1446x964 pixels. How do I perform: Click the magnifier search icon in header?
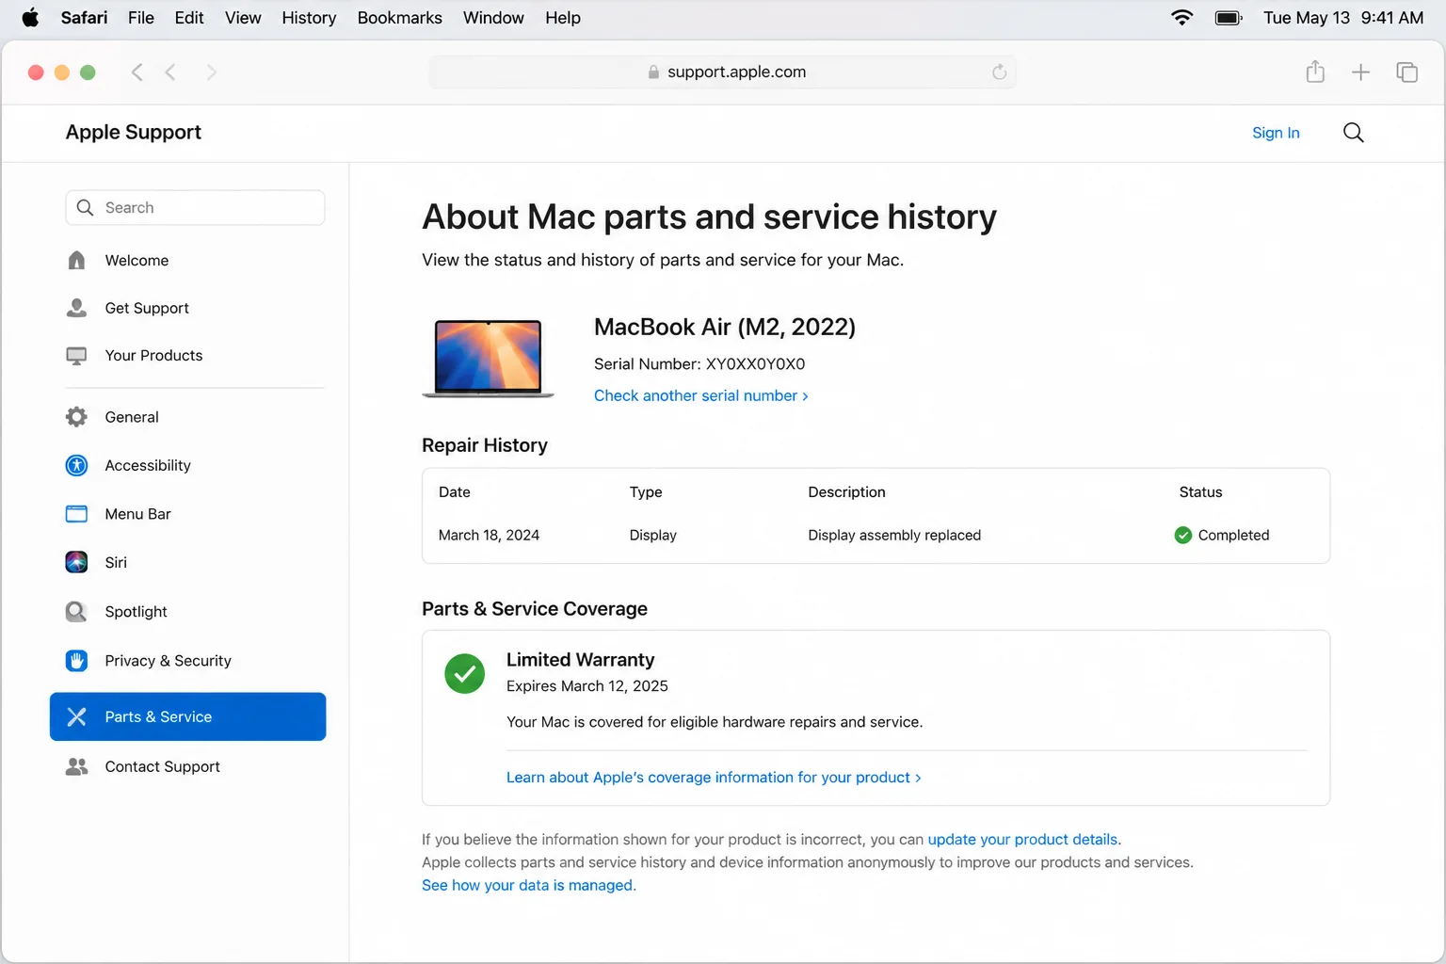pos(1353,133)
